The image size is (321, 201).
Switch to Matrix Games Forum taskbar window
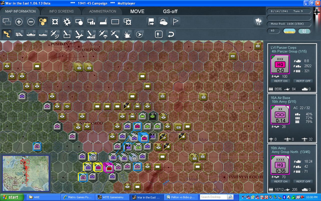click(78, 197)
